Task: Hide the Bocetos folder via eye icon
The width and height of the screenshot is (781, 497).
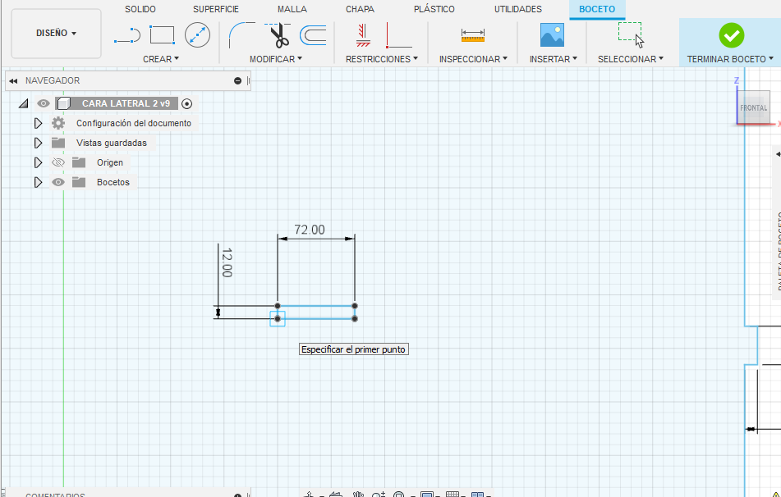Action: 58,182
